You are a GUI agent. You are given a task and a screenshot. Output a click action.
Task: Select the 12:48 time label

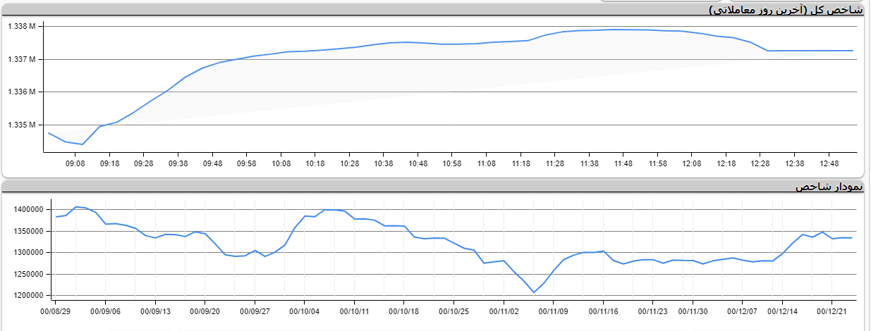(829, 163)
